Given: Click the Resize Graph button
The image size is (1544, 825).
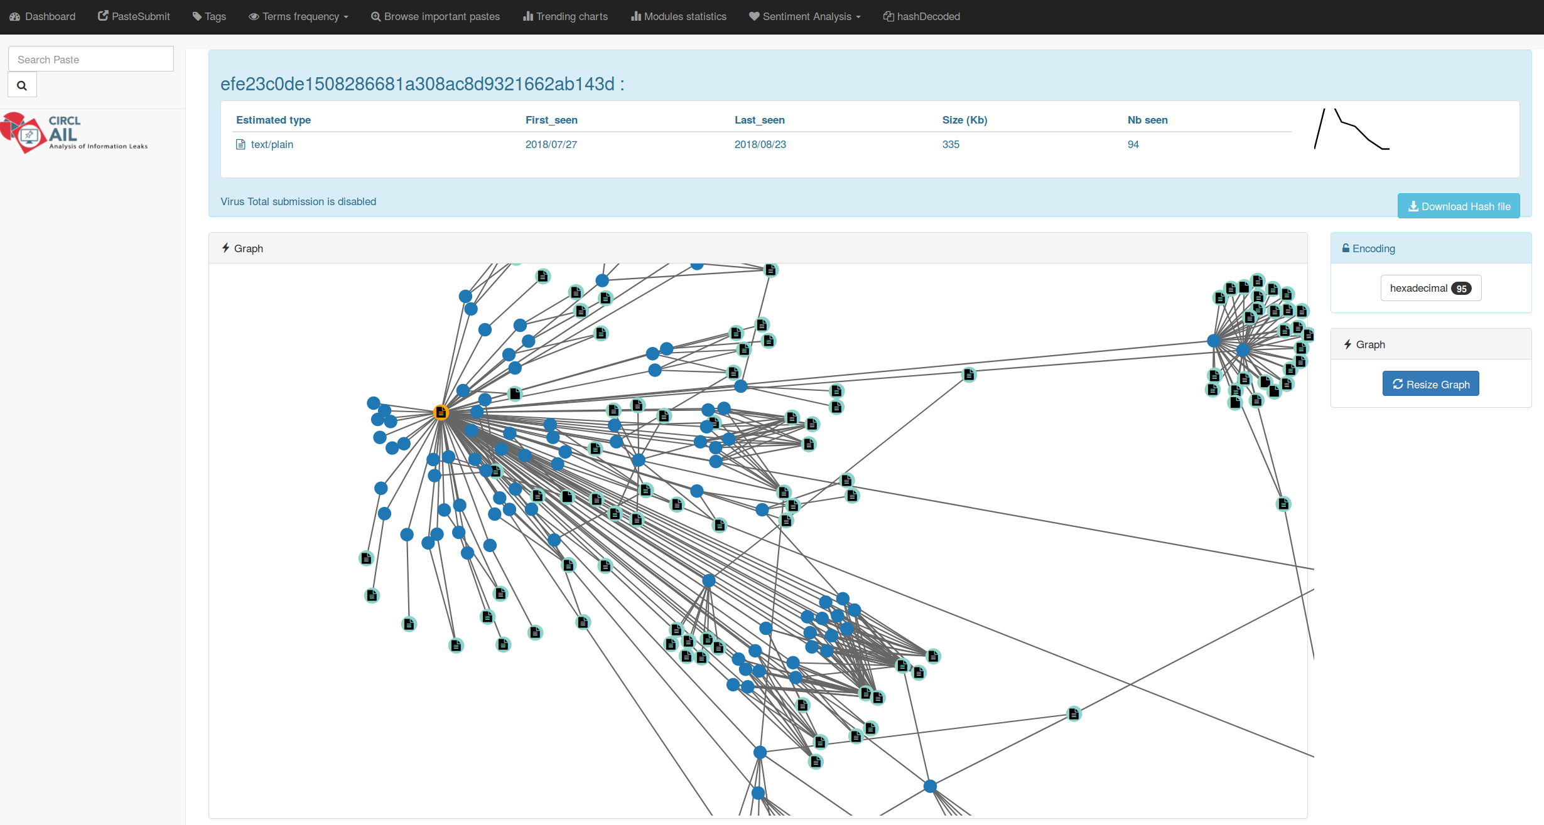Looking at the screenshot, I should [1430, 385].
